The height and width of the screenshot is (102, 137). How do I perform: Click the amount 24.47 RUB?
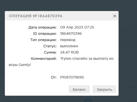[x=69, y=52]
